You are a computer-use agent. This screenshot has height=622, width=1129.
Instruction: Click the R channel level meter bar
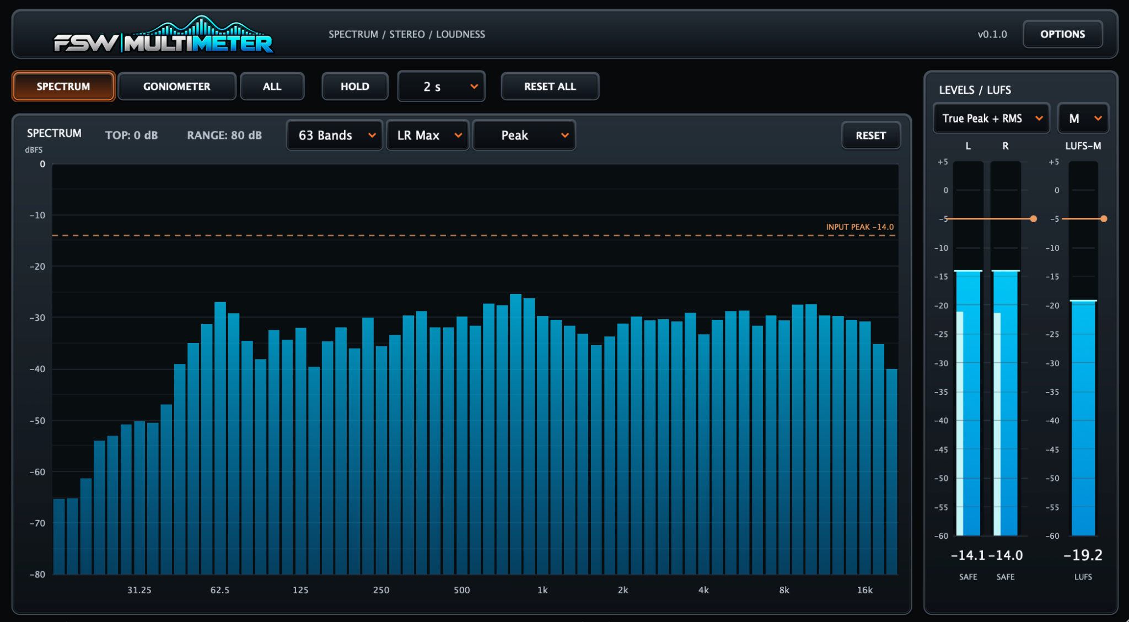click(1006, 348)
